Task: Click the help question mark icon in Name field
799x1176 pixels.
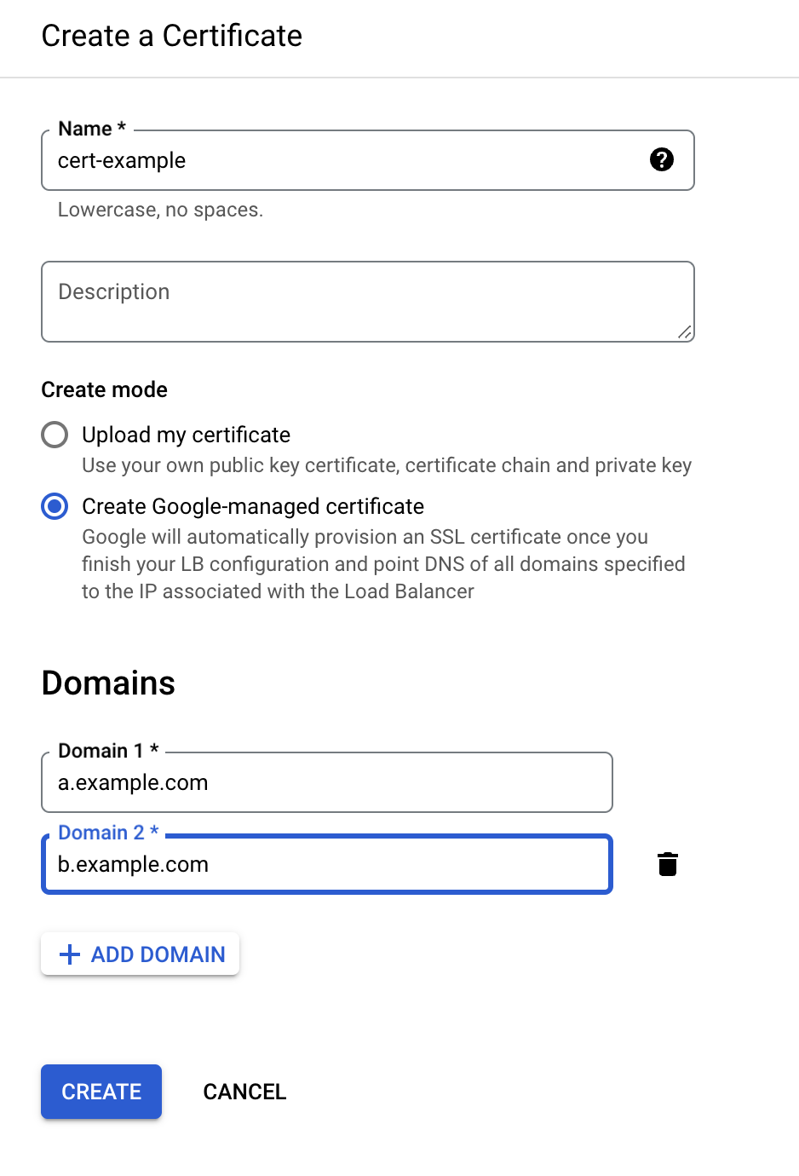Action: tap(662, 159)
